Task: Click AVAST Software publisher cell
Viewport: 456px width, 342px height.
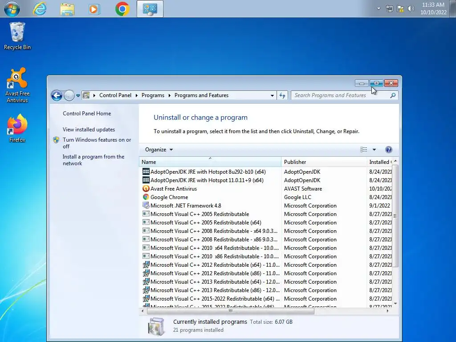Action: point(303,188)
